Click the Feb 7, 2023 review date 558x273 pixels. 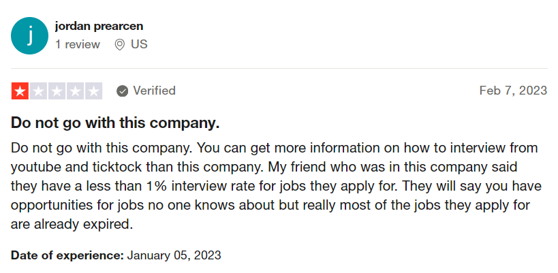[513, 91]
